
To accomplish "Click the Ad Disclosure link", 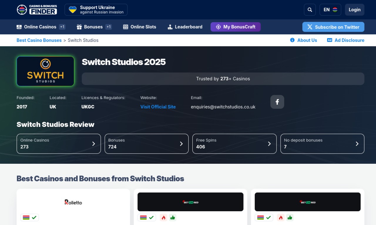I will (345, 40).
